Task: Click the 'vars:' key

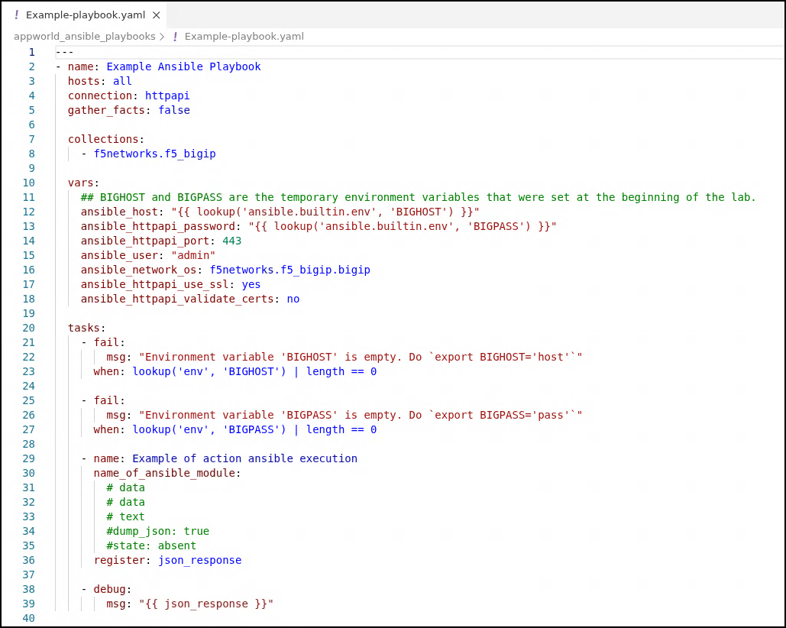Action: click(84, 183)
